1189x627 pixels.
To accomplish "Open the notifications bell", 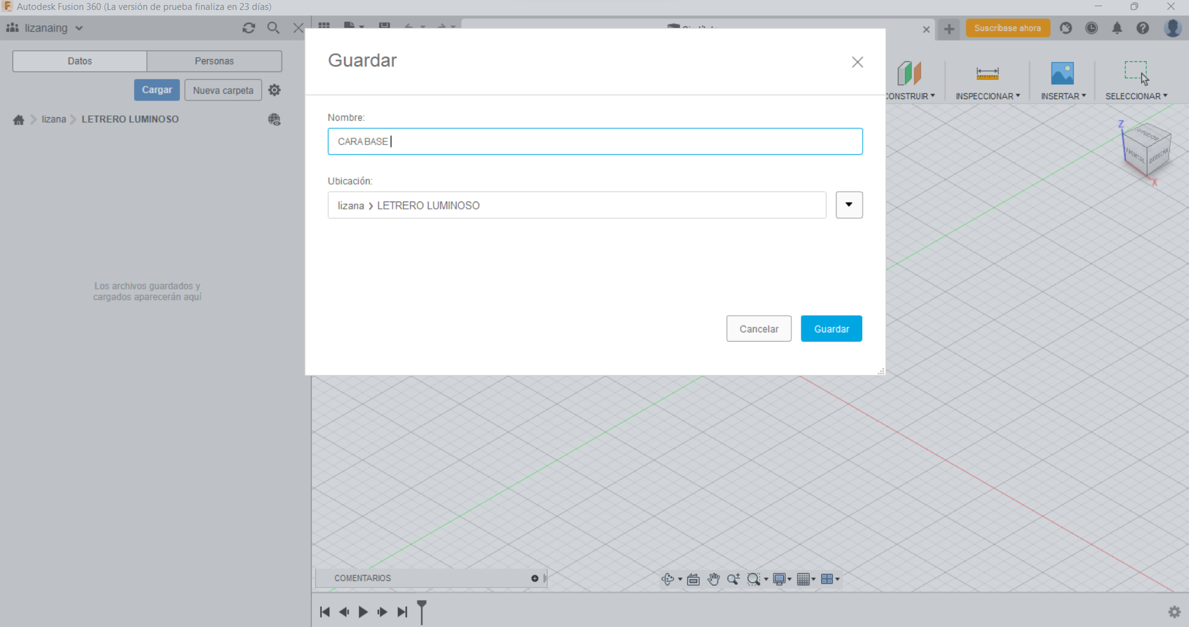I will pyautogui.click(x=1117, y=28).
